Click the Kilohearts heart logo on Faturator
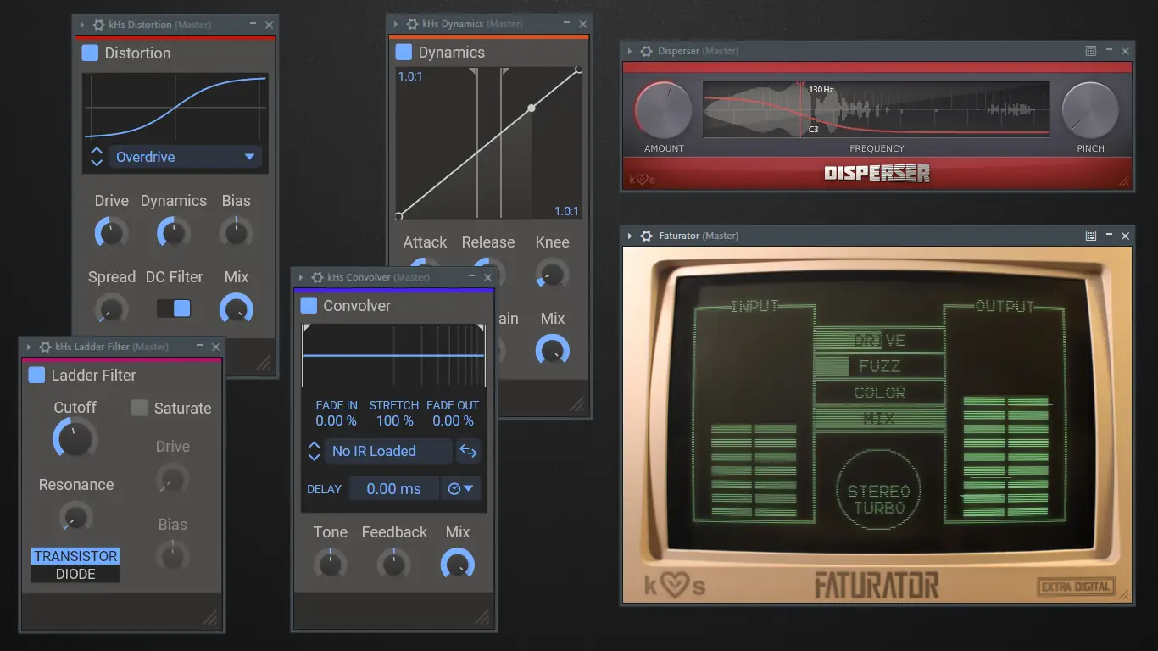1158x651 pixels. (x=674, y=585)
